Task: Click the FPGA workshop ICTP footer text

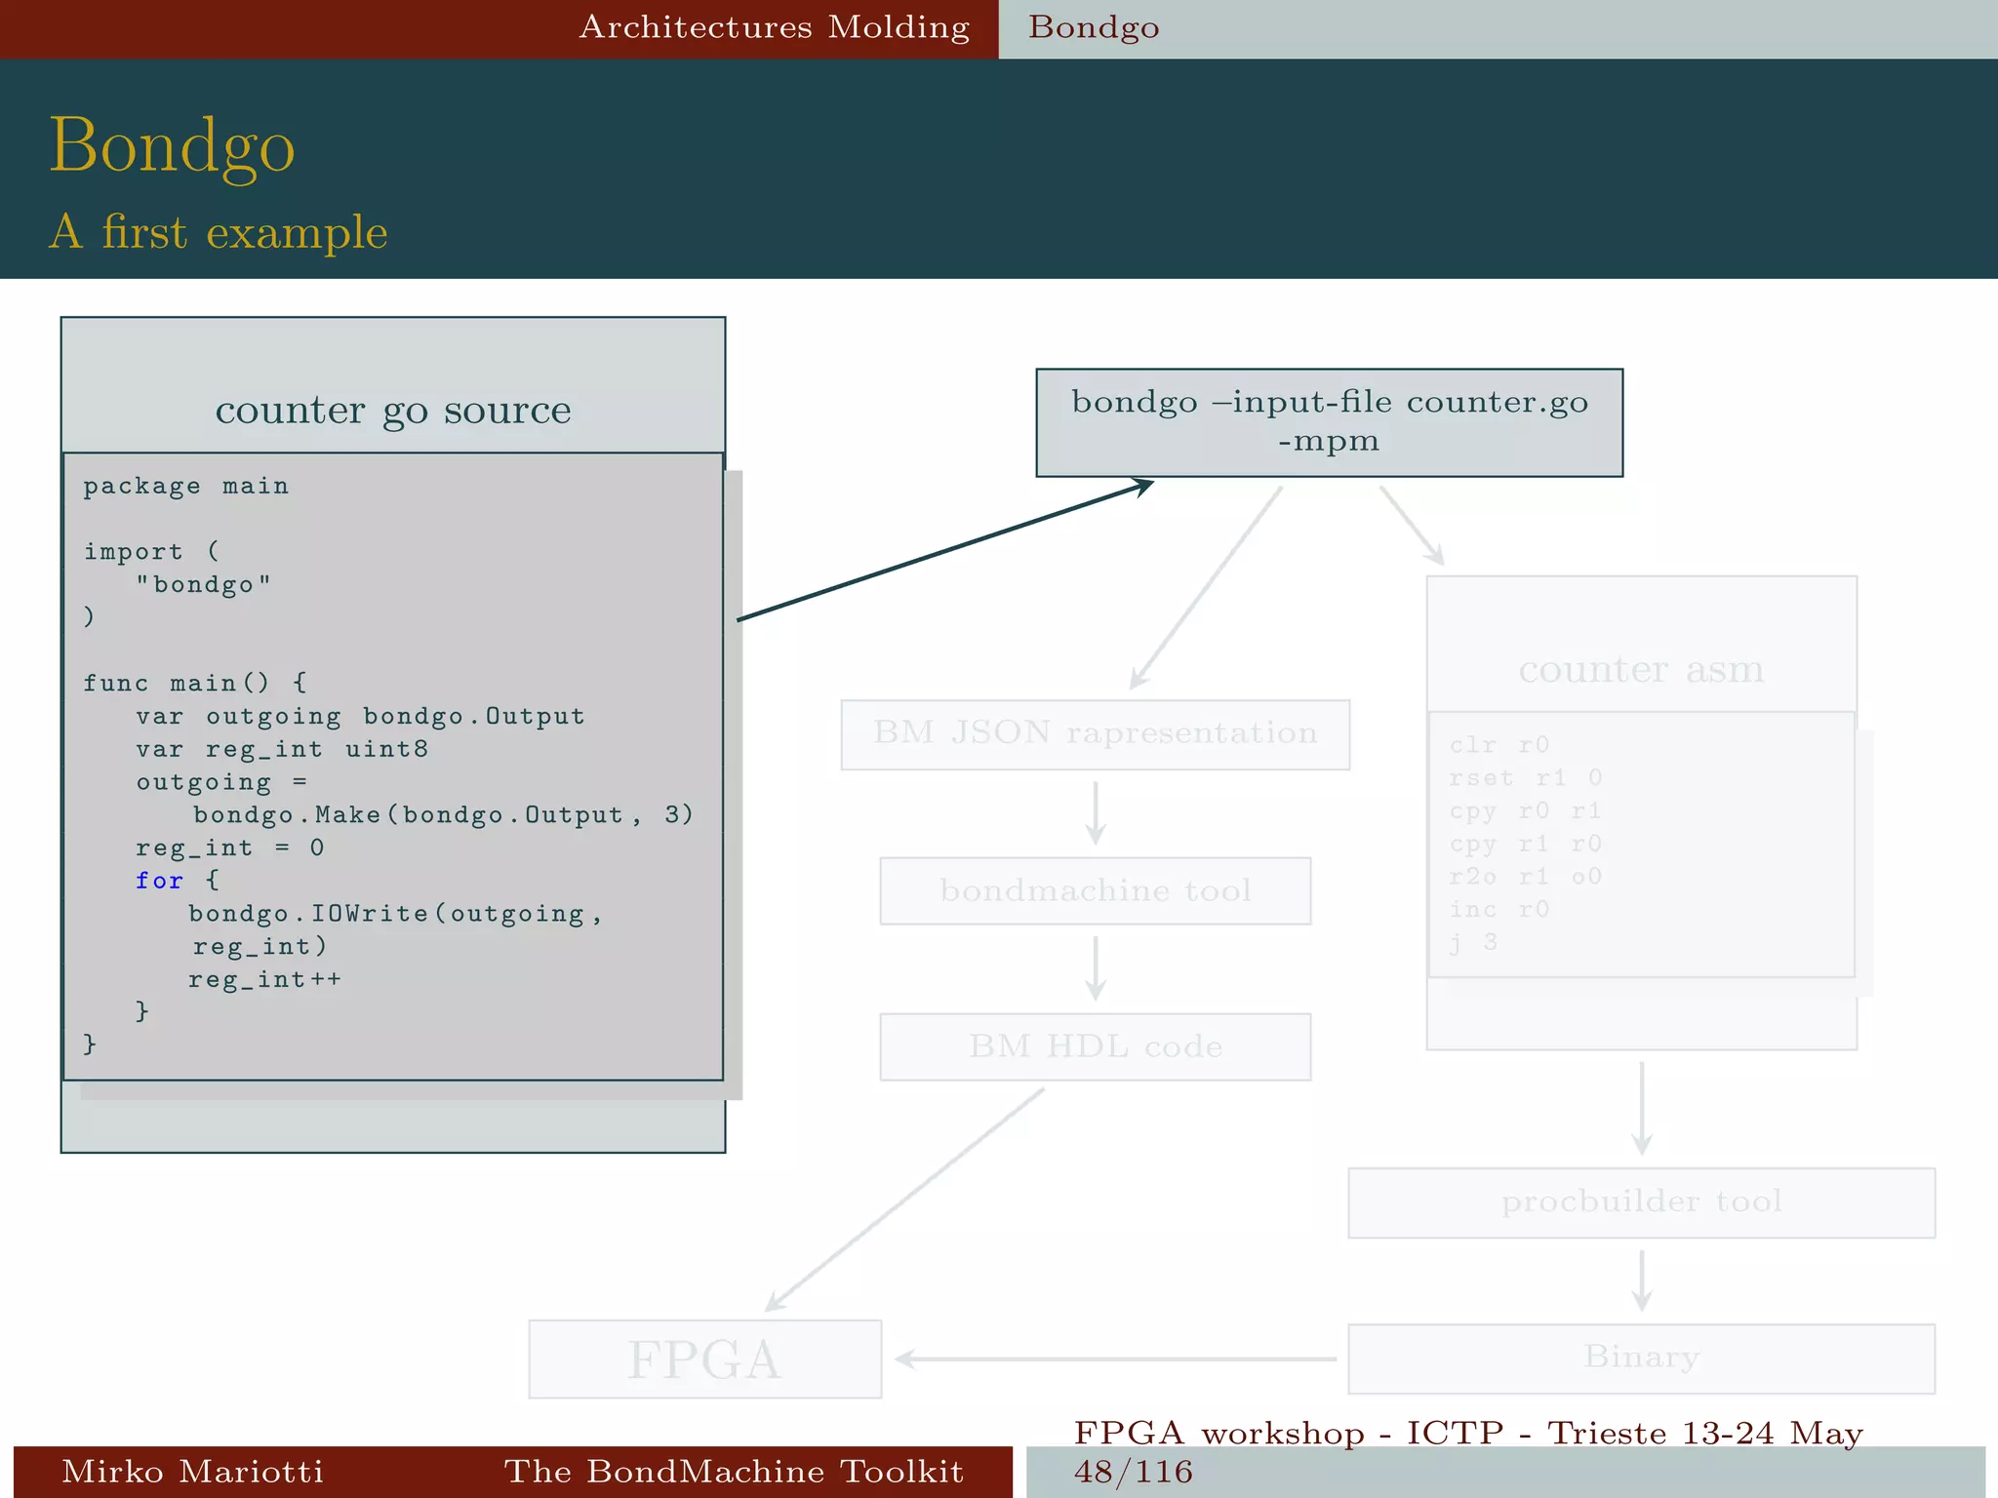Action: tap(1468, 1433)
